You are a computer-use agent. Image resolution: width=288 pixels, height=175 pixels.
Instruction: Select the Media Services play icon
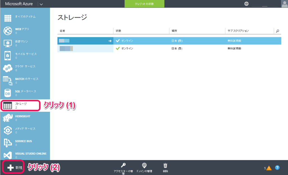(8, 130)
